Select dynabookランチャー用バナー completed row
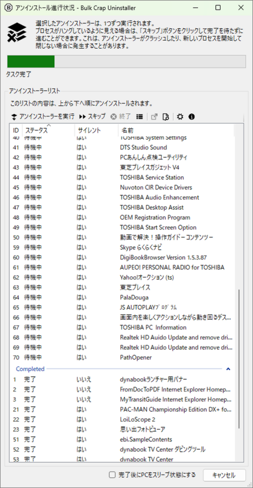The width and height of the screenshot is (253, 488). 122,379
